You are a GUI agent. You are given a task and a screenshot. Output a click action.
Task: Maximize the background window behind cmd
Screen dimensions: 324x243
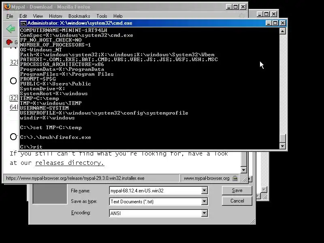click(266, 14)
